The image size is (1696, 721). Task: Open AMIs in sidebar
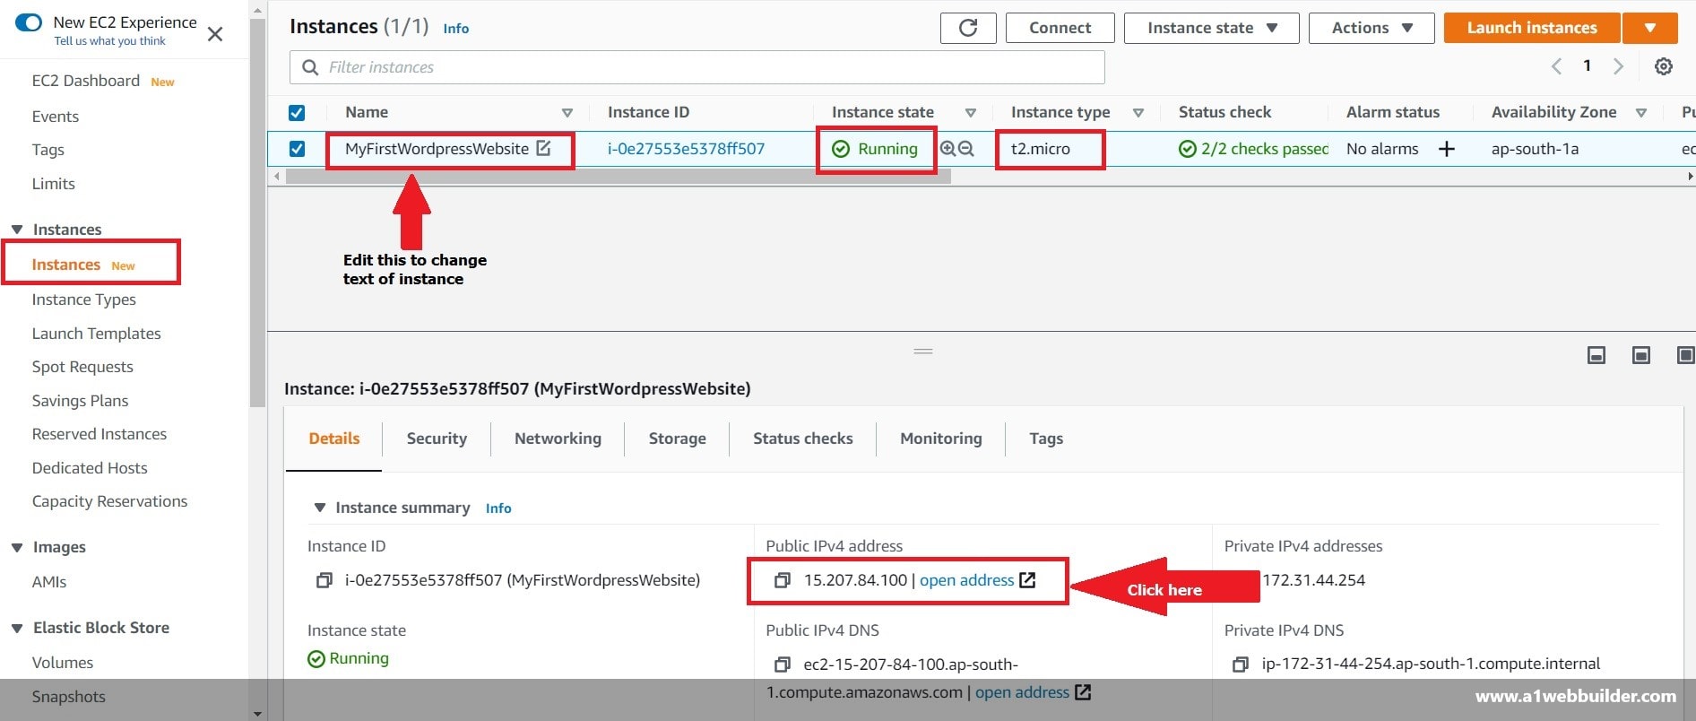pos(49,582)
